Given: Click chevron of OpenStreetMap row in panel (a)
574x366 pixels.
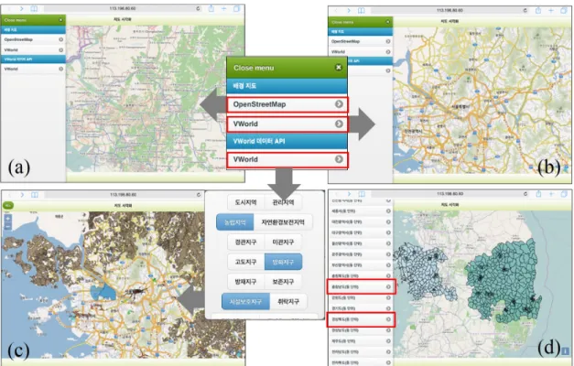Looking at the screenshot, I should pyautogui.click(x=60, y=39).
